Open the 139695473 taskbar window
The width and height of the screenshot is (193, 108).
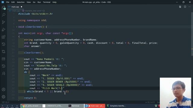pos(53,106)
